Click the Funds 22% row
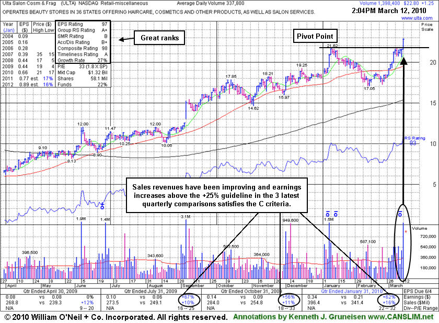The height and width of the screenshot is (323, 439). pyautogui.click(x=83, y=85)
